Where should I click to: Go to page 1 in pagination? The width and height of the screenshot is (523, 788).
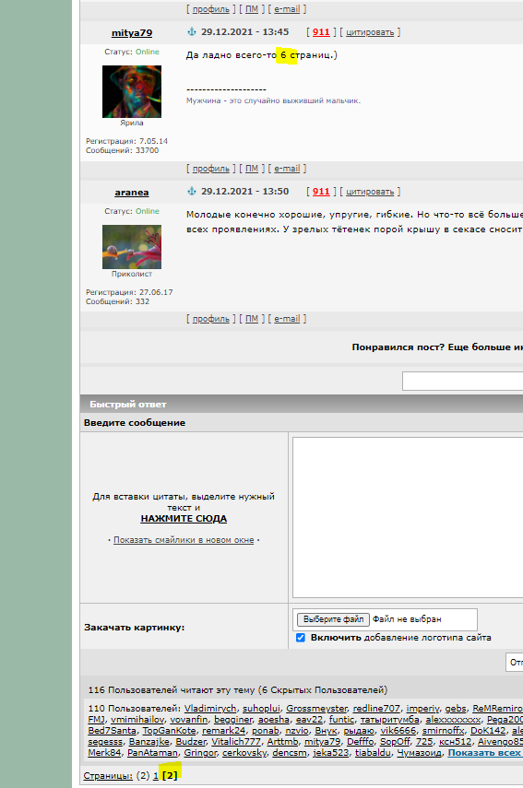(x=155, y=775)
